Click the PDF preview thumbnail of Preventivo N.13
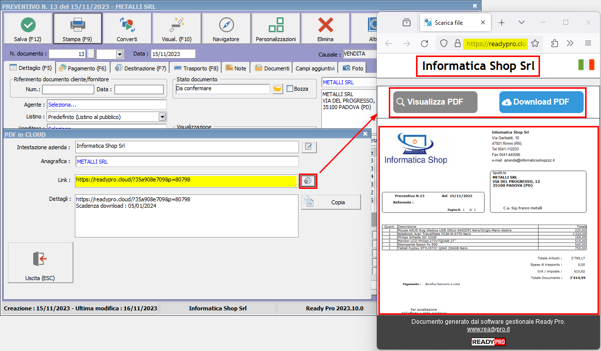The width and height of the screenshot is (601, 351). [488, 220]
